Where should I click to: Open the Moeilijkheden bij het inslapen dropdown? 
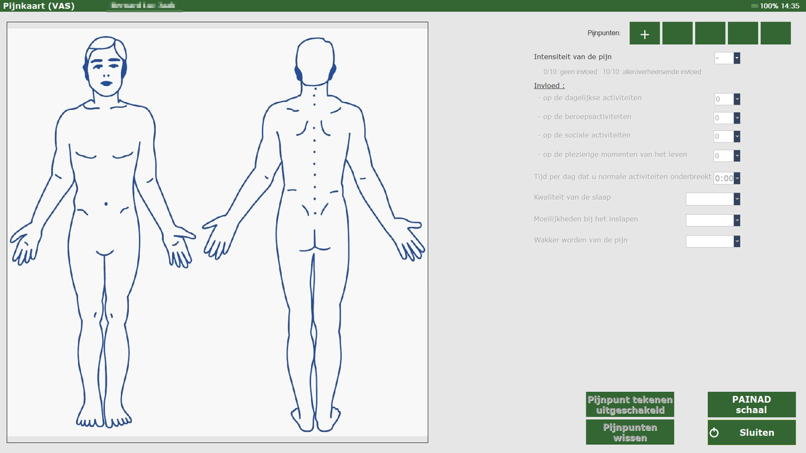pyautogui.click(x=713, y=220)
